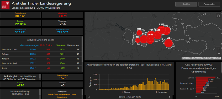This screenshot has height=99, width=222.
Task: Click the Aktiv Positiv column header
Action: [46, 45]
